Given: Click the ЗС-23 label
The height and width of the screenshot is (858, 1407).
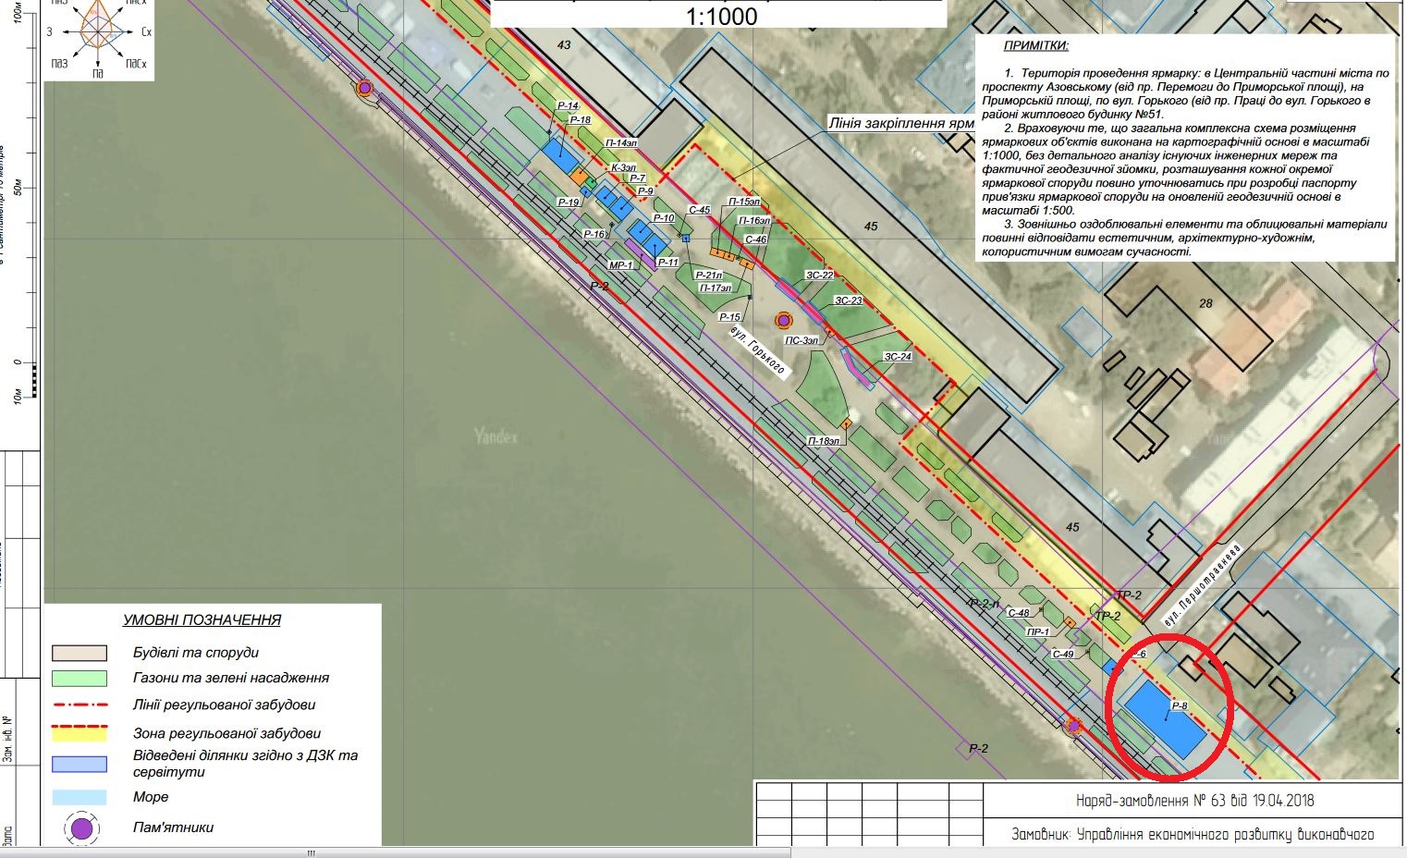Looking at the screenshot, I should click(x=848, y=300).
